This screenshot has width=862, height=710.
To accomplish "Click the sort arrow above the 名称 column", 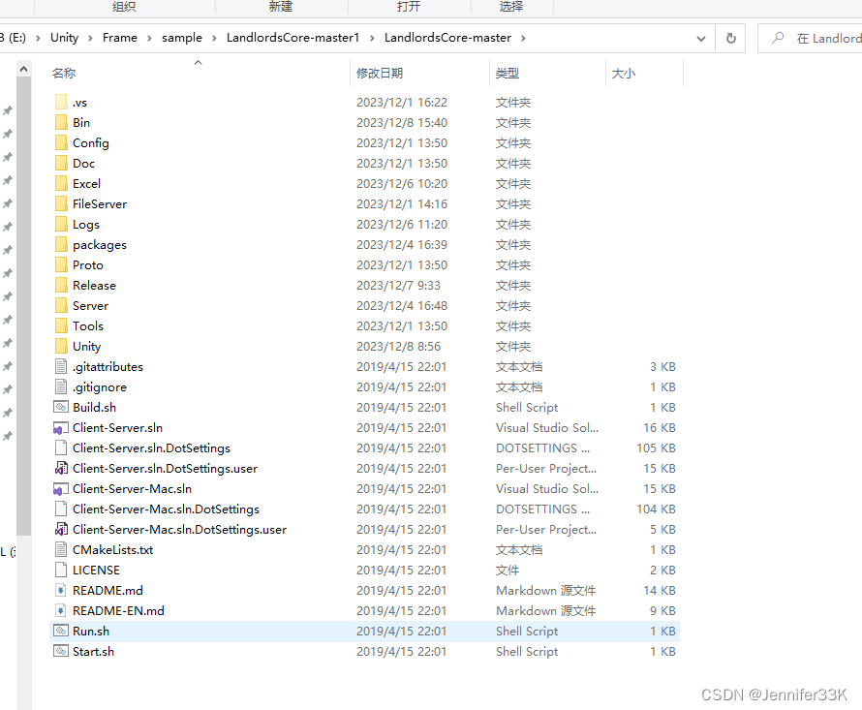I will [198, 61].
